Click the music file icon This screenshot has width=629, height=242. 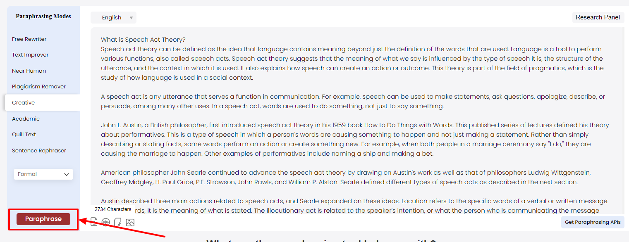click(118, 223)
